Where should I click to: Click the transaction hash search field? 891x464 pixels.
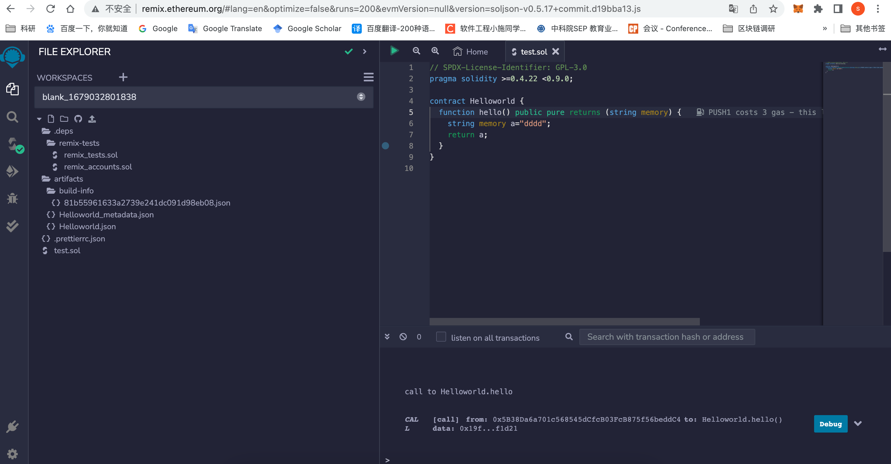tap(667, 337)
